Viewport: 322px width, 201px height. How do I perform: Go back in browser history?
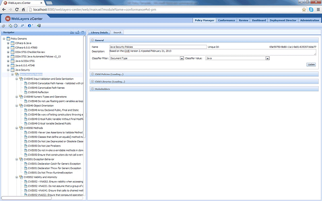click(4, 9)
